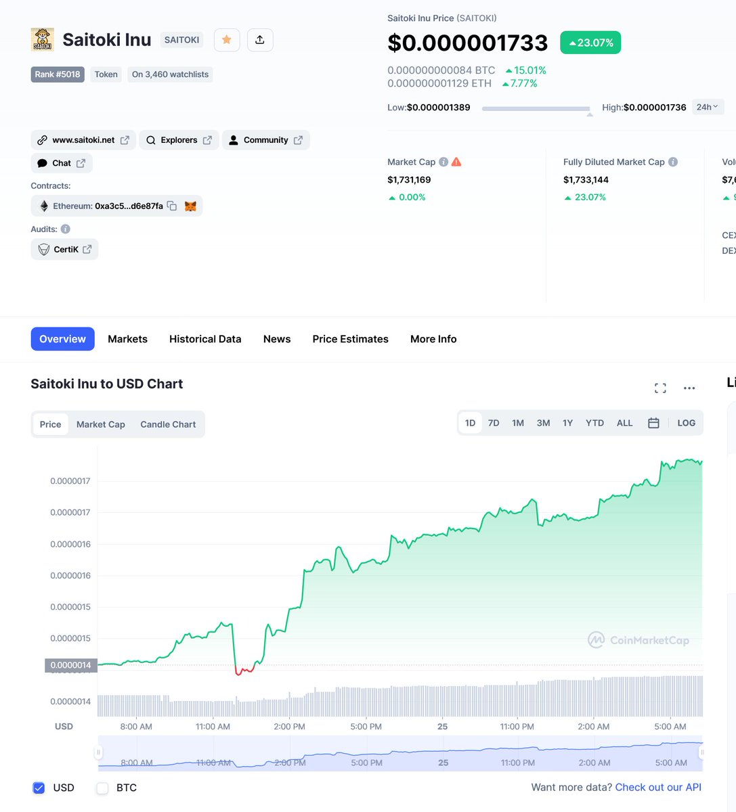Viewport: 736px width, 812px height.
Task: Click the Ethereum diamond logo
Action: point(44,206)
